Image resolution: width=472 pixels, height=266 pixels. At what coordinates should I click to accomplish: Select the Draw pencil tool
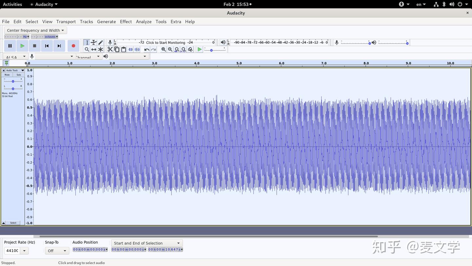pyautogui.click(x=101, y=42)
